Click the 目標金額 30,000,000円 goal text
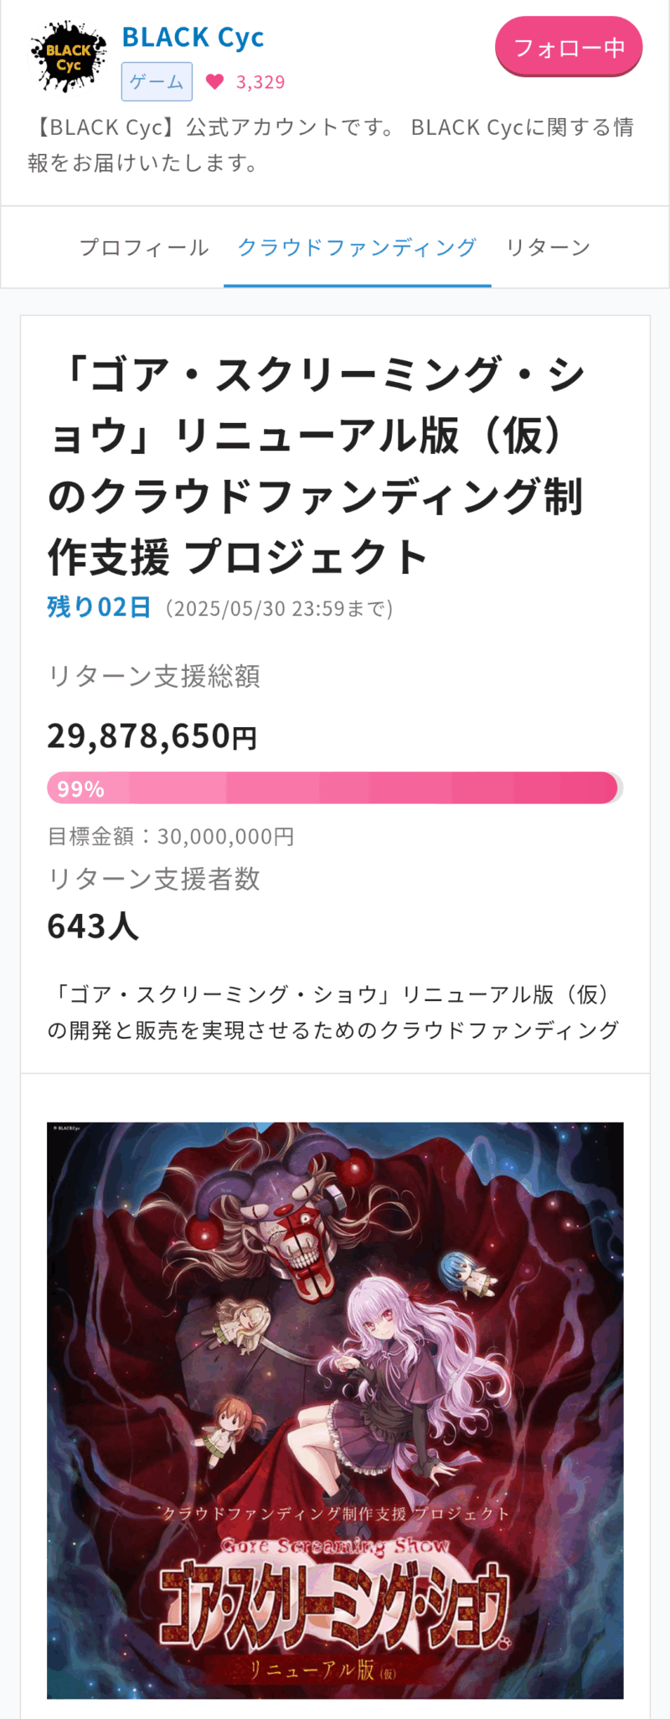This screenshot has height=1719, width=670. (x=171, y=836)
